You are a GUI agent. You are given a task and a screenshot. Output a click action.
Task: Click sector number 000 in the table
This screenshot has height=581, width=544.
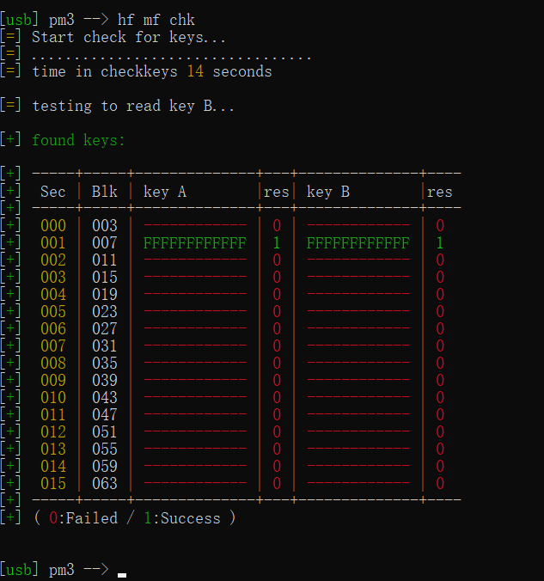(x=52, y=226)
